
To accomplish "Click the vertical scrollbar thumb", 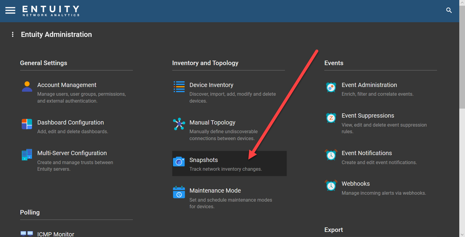I will pyautogui.click(x=462, y=57).
